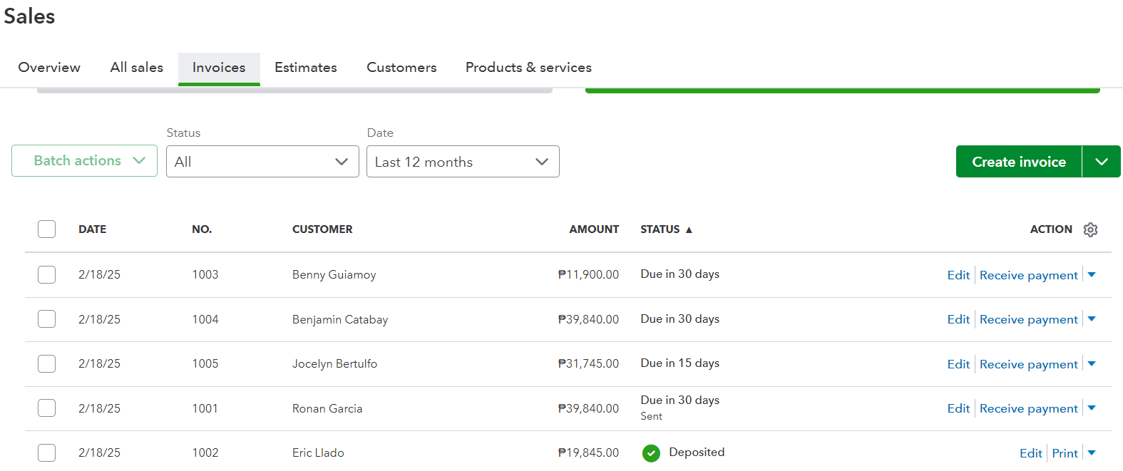The image size is (1123, 471).
Task: Click the green invoice progress bar
Action: pos(842,90)
